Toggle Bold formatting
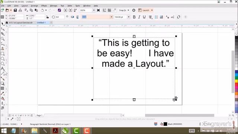Image resolution: width=238 pixels, height=134 pixels. pos(134,17)
